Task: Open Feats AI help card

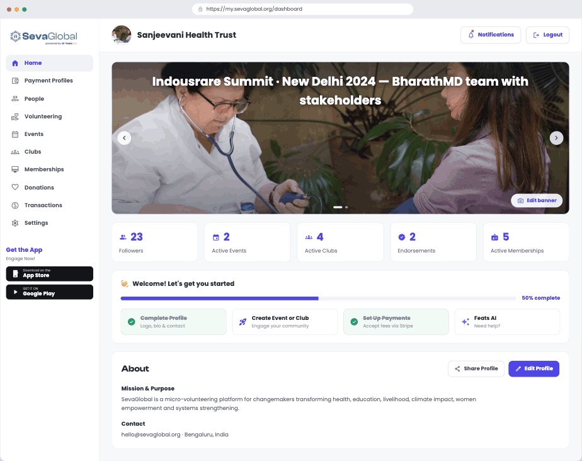Action: pyautogui.click(x=507, y=322)
